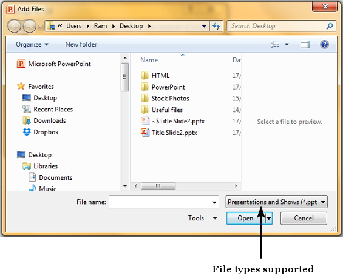Click the Forward navigation arrow button
This screenshot has height=279, width=343.
click(x=30, y=26)
